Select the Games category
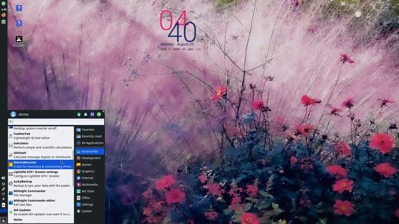 [90, 164]
